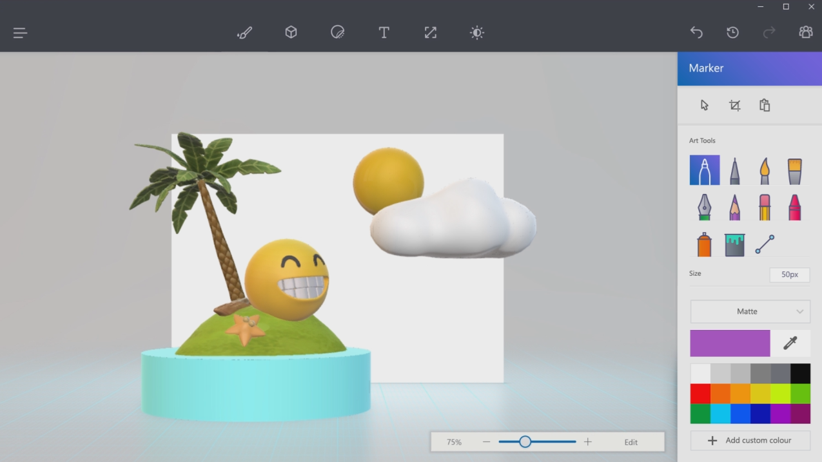This screenshot has width=822, height=462.
Task: Open the 3D objects cube tool
Action: point(291,32)
